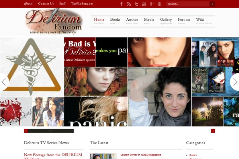The height and width of the screenshot is (159, 239).
Task: Click the red left carousel scroll arrow
Action: (x=26, y=131)
